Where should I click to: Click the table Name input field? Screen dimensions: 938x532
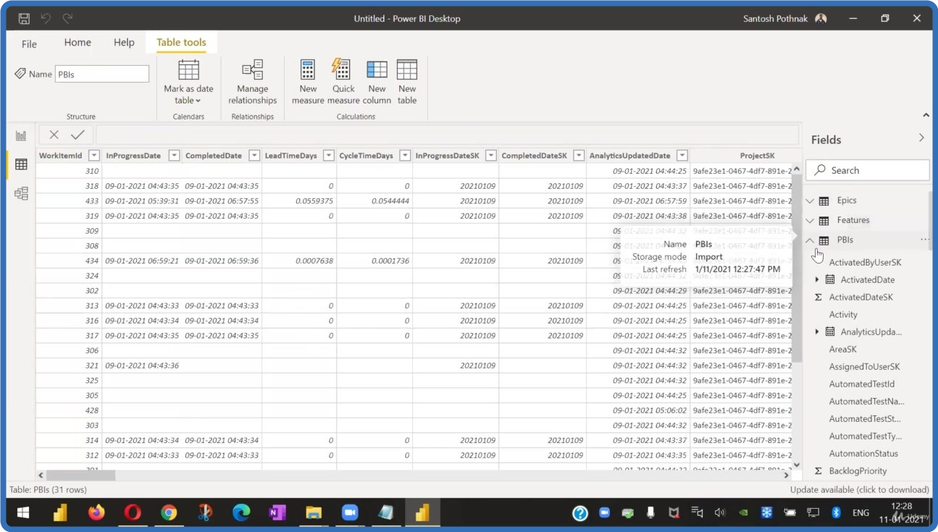102,74
